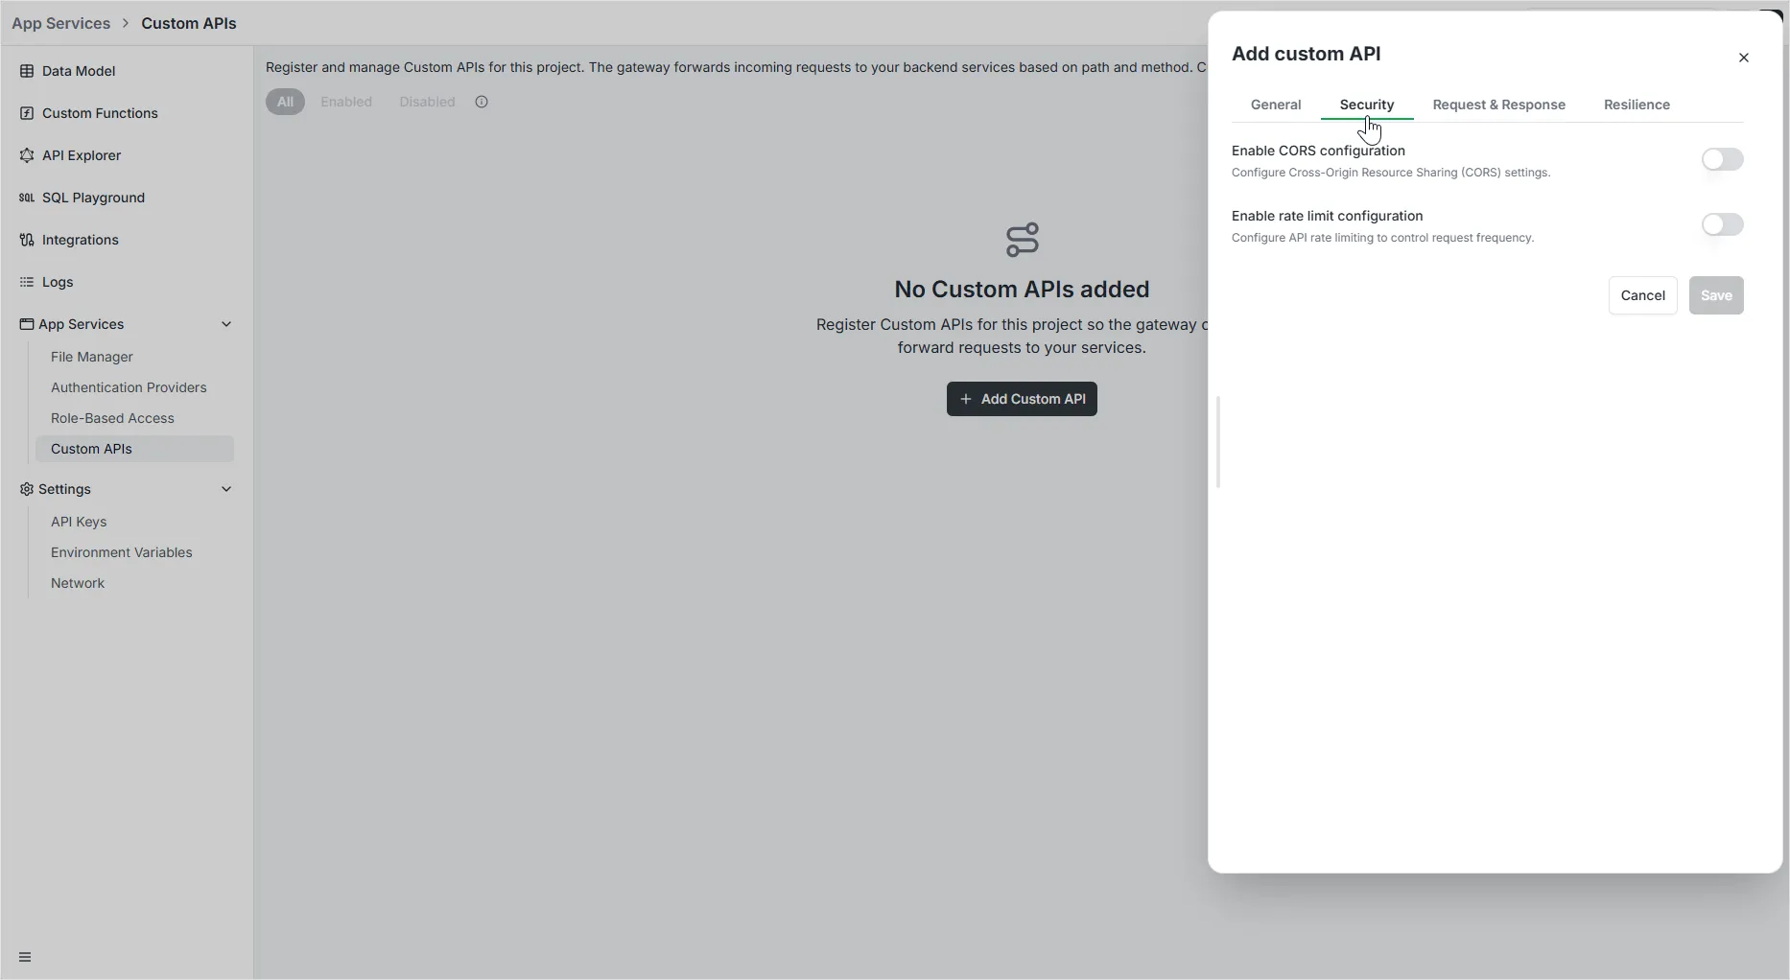Enable CORS configuration toggle
This screenshot has height=980, width=1790.
[x=1722, y=159]
